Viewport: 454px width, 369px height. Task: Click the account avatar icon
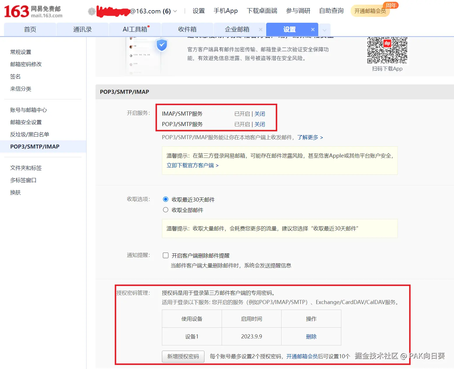click(x=92, y=11)
